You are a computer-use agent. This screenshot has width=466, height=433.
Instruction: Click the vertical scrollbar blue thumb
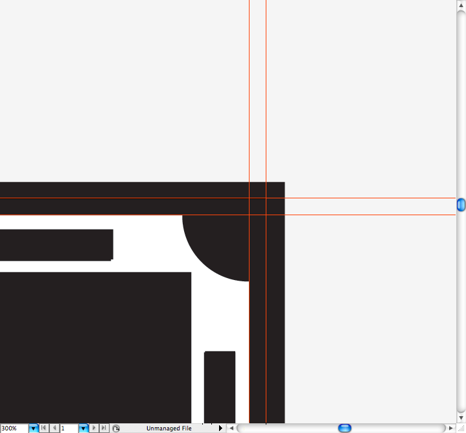click(461, 205)
